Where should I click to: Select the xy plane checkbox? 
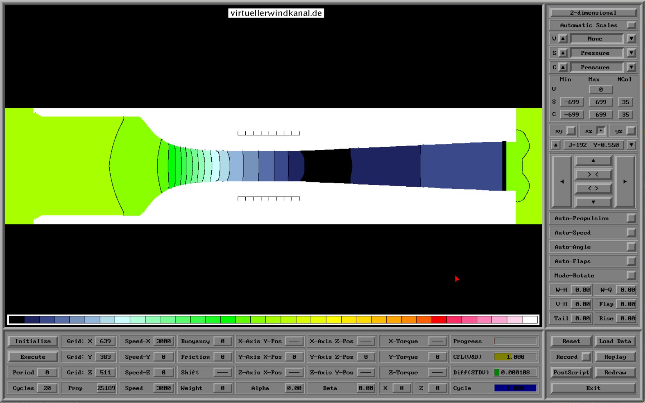click(x=571, y=131)
